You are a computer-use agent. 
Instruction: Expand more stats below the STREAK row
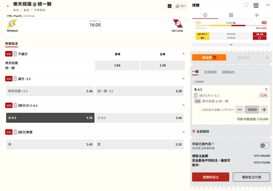(231, 45)
